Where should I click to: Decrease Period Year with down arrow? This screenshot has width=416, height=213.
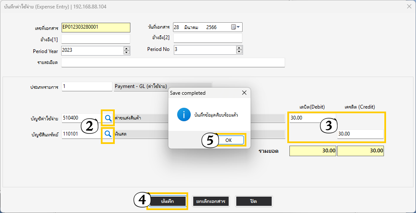coord(126,52)
